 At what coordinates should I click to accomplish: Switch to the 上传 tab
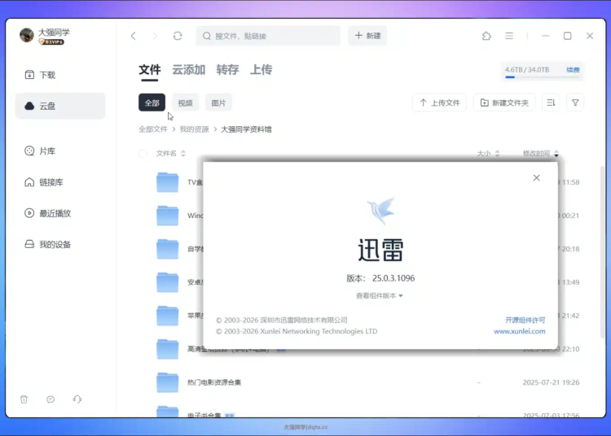pos(261,70)
